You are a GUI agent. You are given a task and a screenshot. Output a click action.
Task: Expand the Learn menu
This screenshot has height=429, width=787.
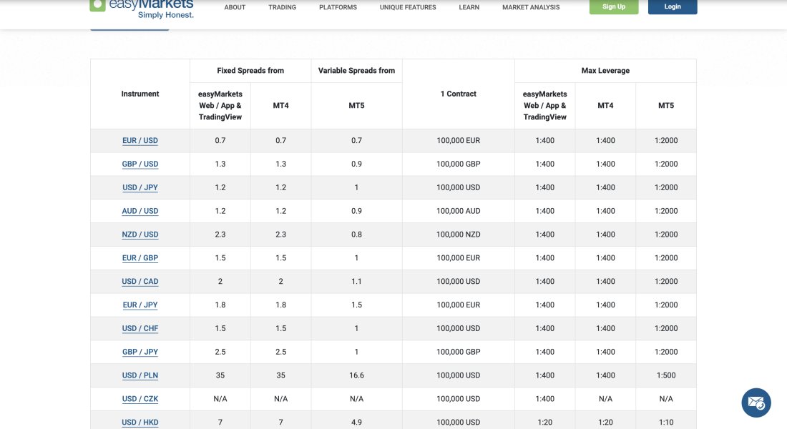(469, 7)
